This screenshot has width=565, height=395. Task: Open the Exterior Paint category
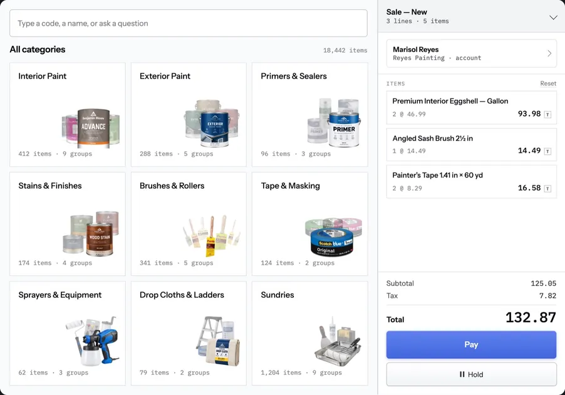189,114
